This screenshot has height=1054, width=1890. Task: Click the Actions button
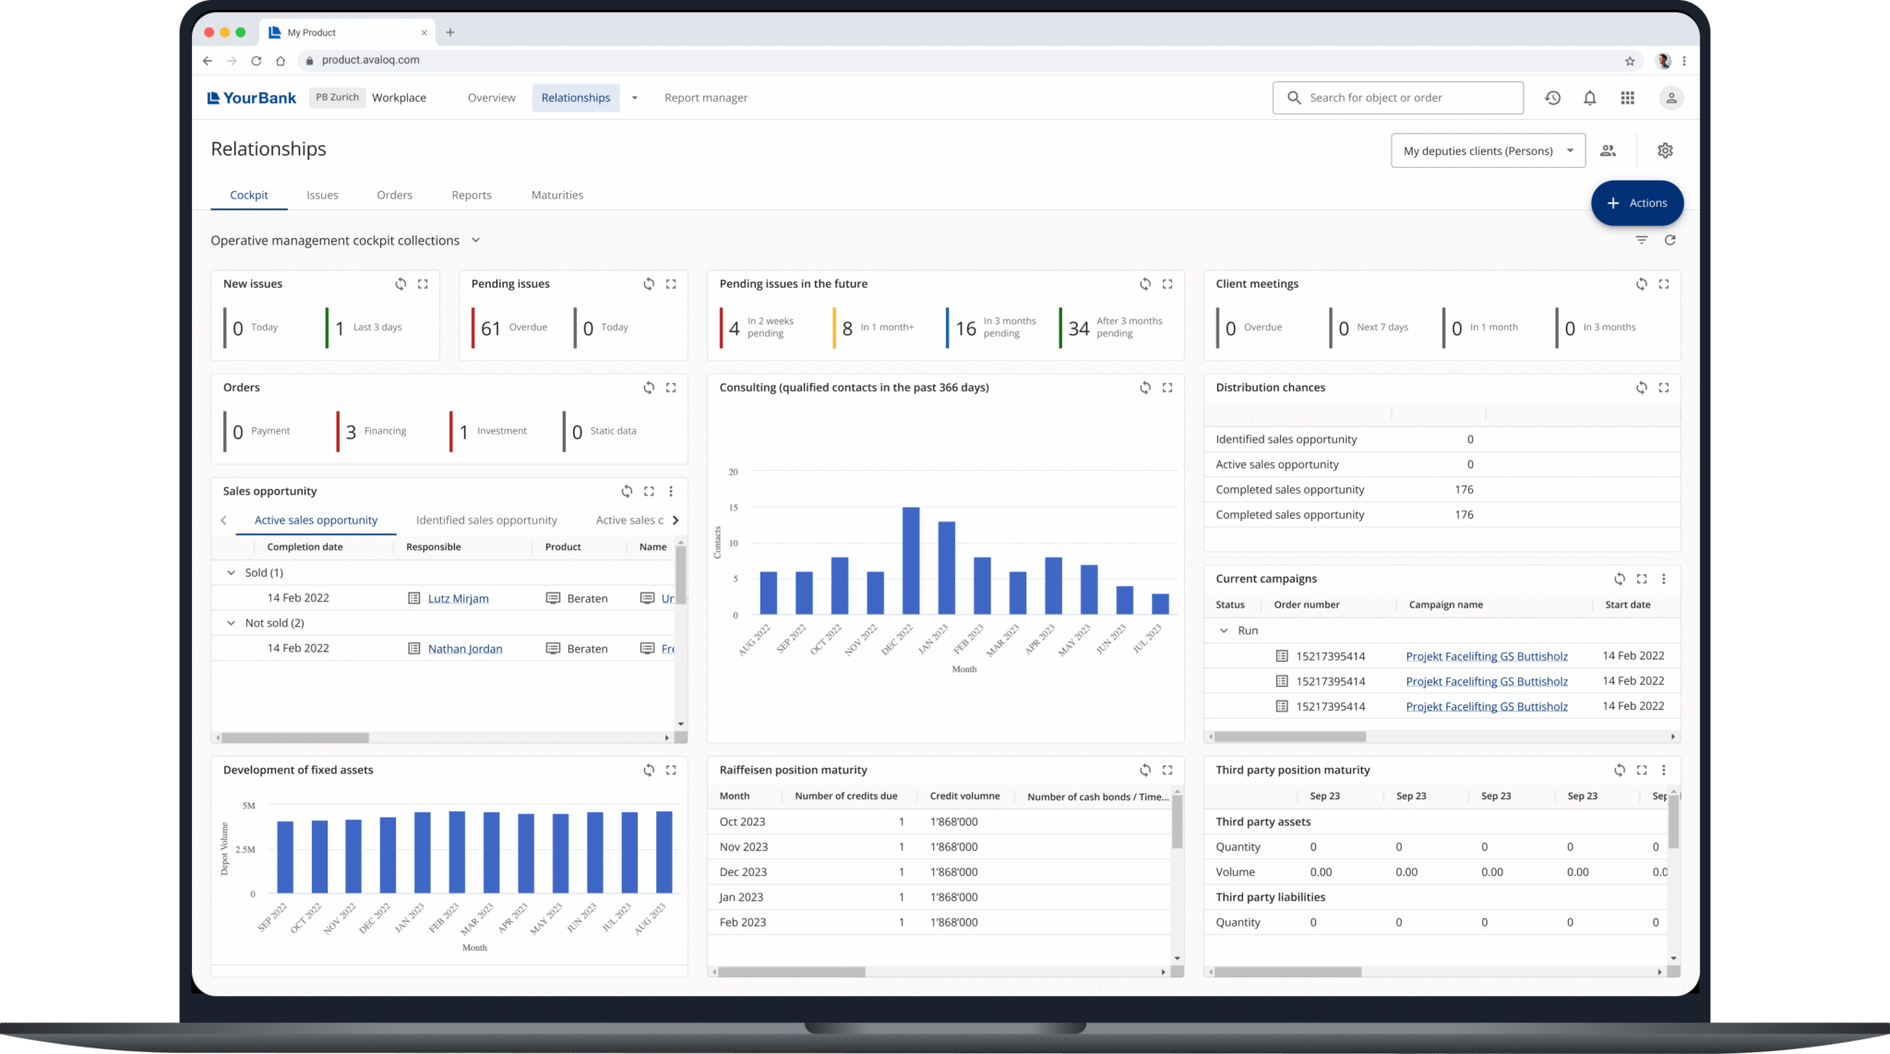(1636, 203)
